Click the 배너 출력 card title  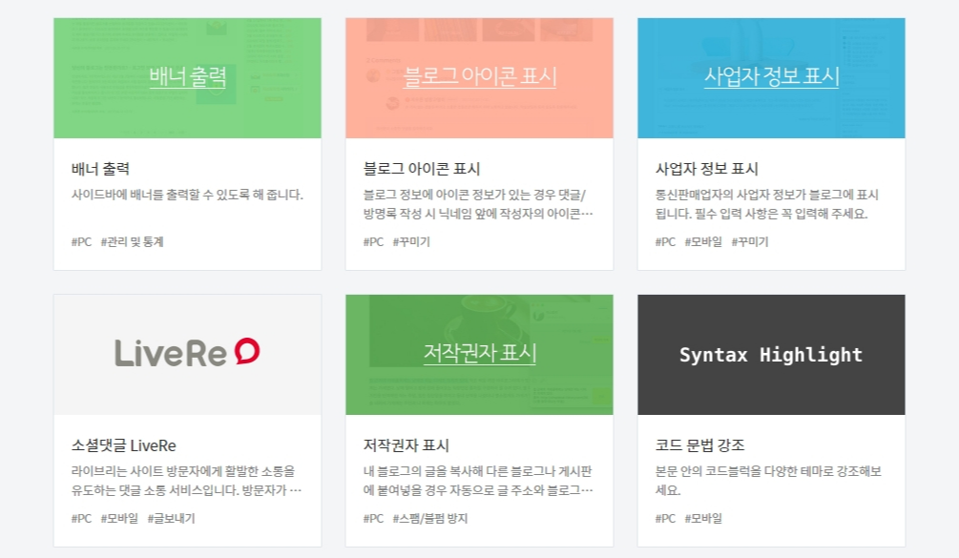(100, 169)
